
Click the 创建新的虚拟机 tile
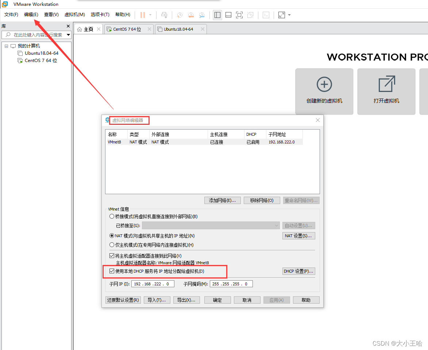324,92
